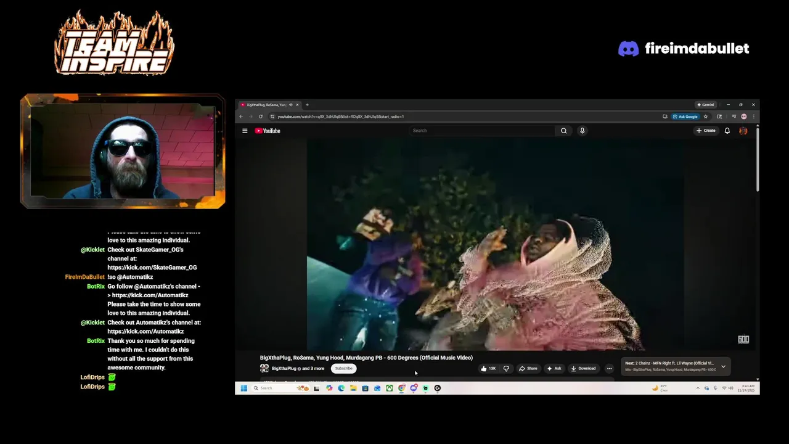
Task: Reload the page with the refresh icon
Action: click(x=261, y=117)
